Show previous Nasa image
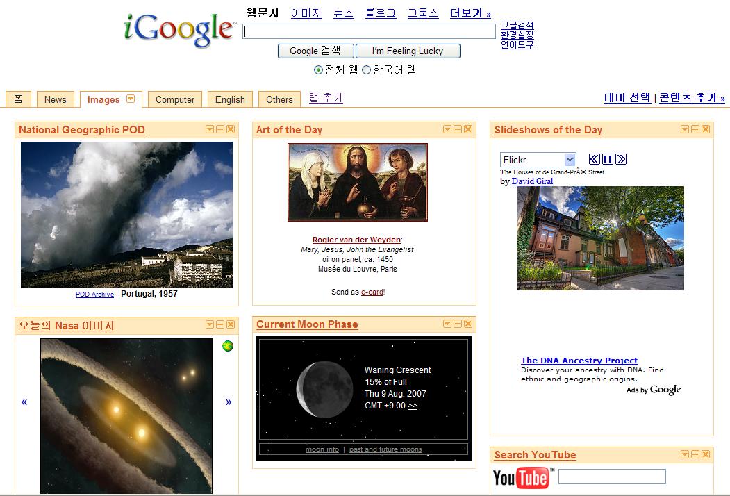 pos(24,402)
